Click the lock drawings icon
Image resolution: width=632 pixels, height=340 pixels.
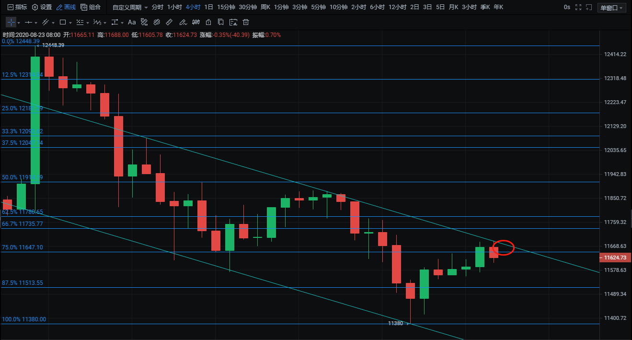[x=208, y=22]
